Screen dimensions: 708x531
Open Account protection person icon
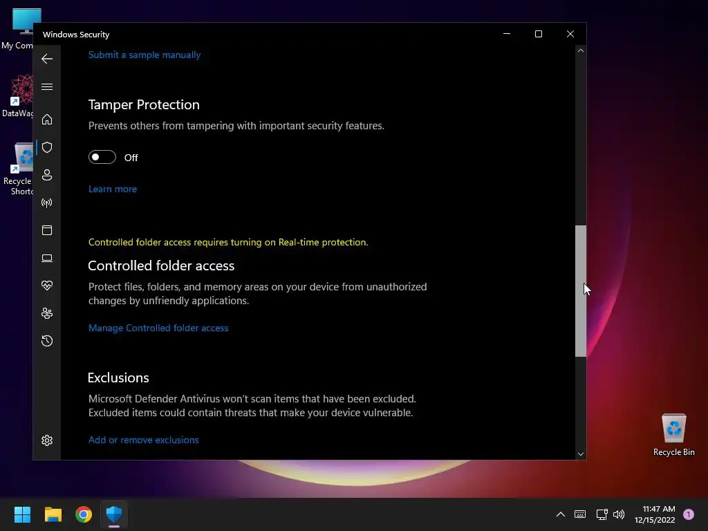click(47, 175)
